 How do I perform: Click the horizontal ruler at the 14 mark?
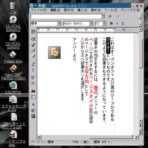[x=86, y=30]
